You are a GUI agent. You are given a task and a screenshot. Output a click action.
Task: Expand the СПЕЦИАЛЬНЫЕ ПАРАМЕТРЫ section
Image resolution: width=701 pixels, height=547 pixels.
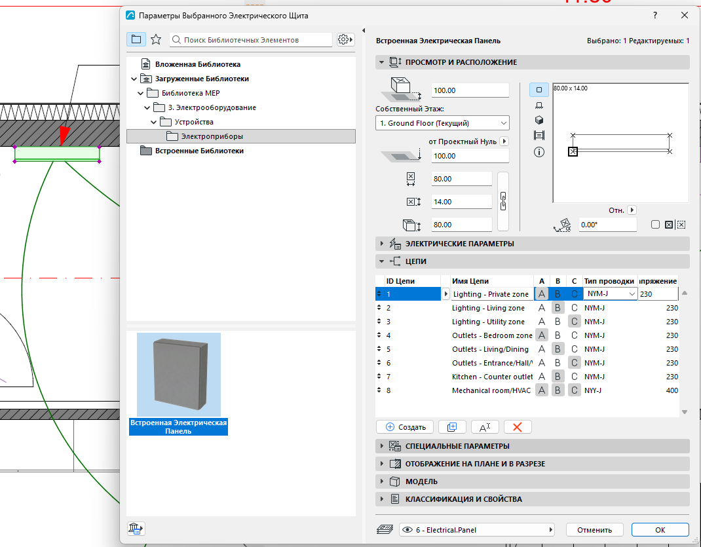point(381,446)
